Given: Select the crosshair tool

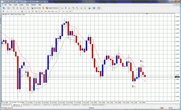Looking at the screenshot, I should pyautogui.click(x=7, y=11).
